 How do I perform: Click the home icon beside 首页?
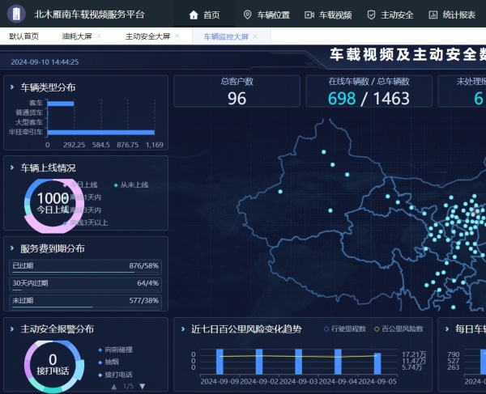(193, 15)
